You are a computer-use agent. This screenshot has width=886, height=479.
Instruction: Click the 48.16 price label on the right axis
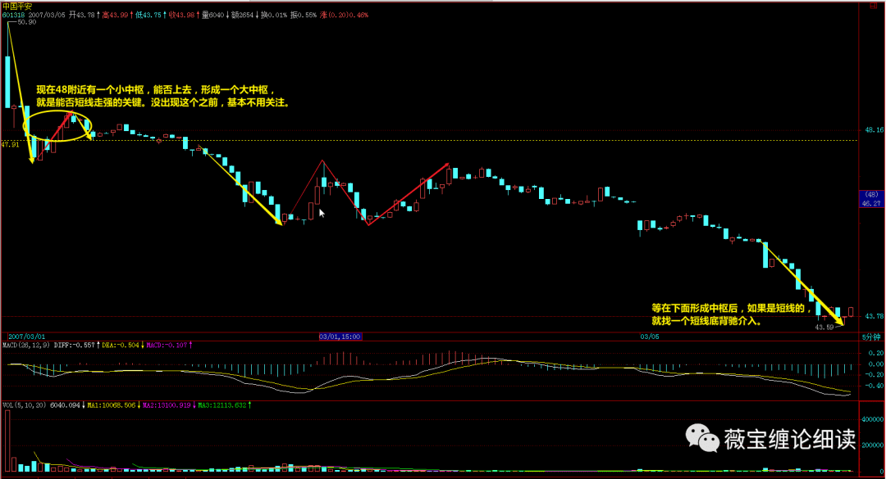click(x=875, y=129)
